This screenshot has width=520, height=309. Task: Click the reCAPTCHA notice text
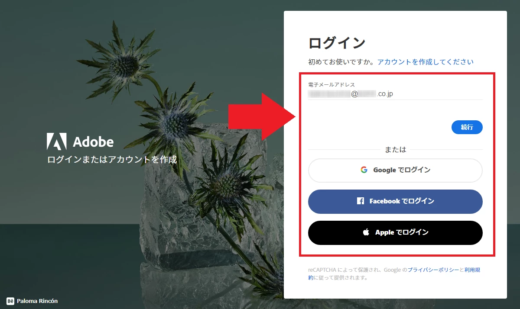[x=394, y=274]
